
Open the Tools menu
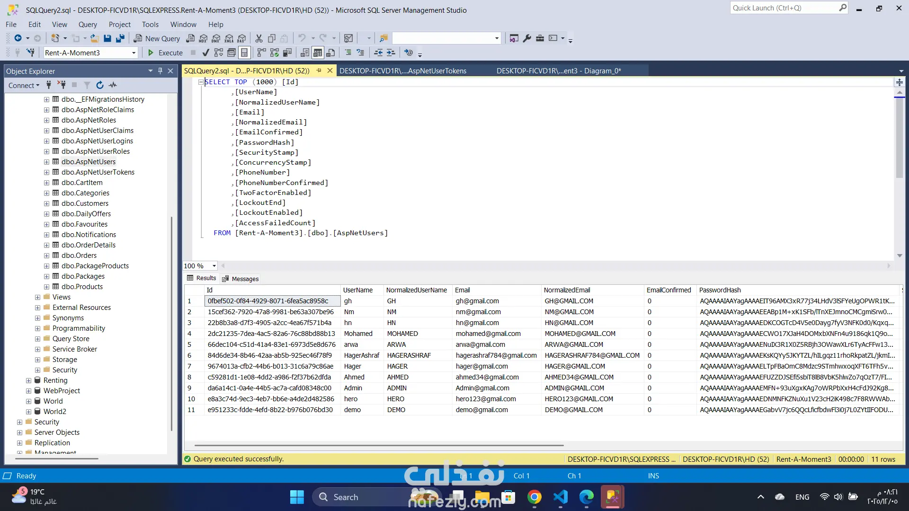[x=150, y=25]
